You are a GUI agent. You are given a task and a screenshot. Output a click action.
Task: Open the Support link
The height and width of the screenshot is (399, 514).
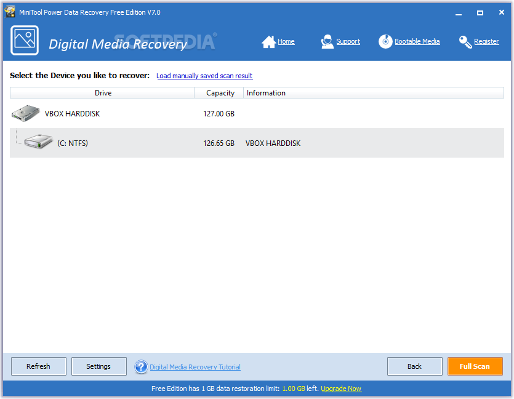coord(348,41)
